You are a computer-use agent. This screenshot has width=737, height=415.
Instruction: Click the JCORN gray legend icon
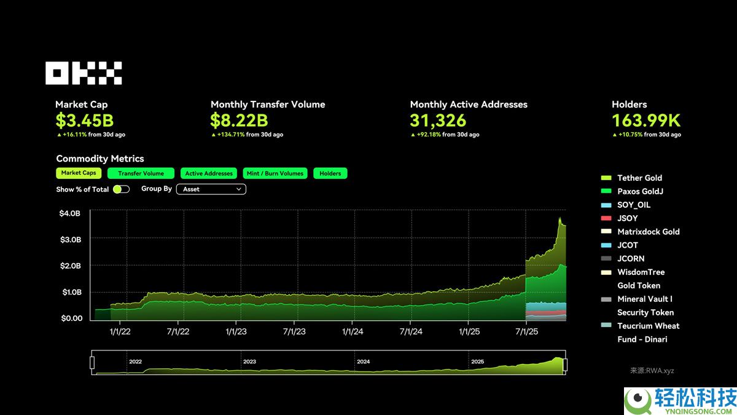(x=606, y=259)
